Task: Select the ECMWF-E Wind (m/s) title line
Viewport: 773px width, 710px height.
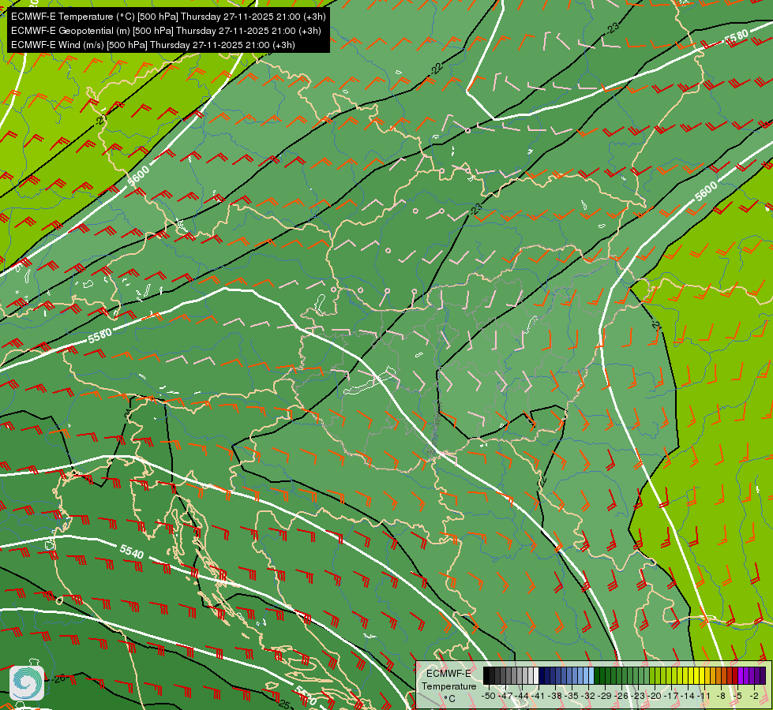Action: click(x=153, y=45)
